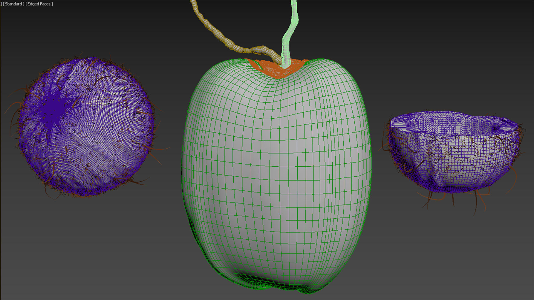Screen dimensions: 534x300
Task: Click the yellow viewport border on the left
Action: click(1, 150)
